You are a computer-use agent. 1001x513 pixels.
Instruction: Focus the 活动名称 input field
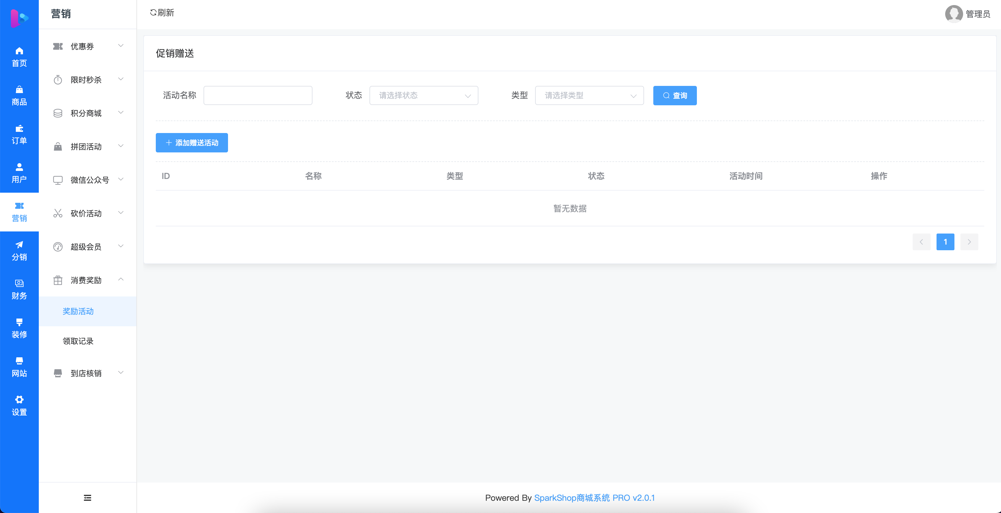[x=258, y=95]
